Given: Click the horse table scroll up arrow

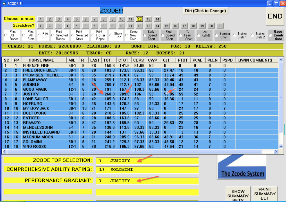Looking at the screenshot, I should (x=281, y=60).
